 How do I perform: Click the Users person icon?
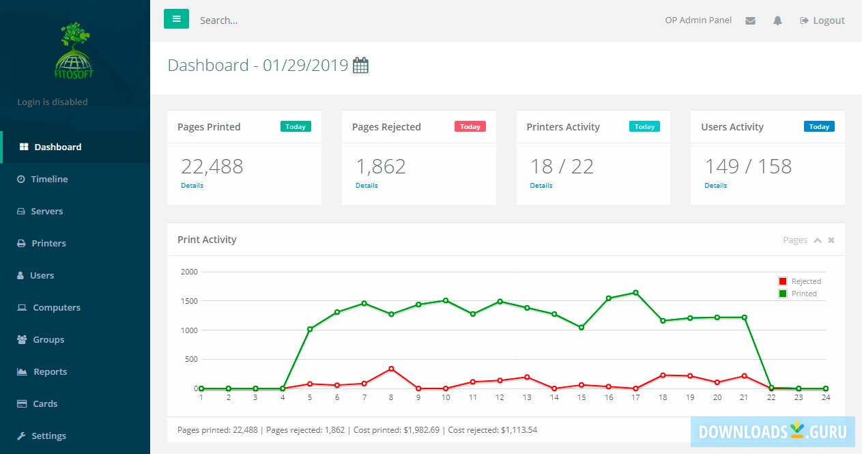(x=20, y=275)
